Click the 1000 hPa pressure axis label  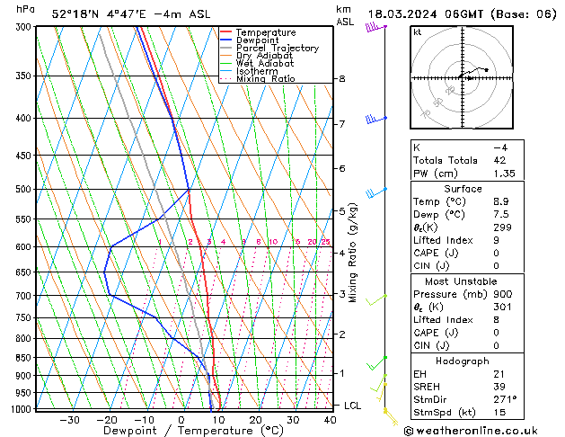(x=22, y=409)
